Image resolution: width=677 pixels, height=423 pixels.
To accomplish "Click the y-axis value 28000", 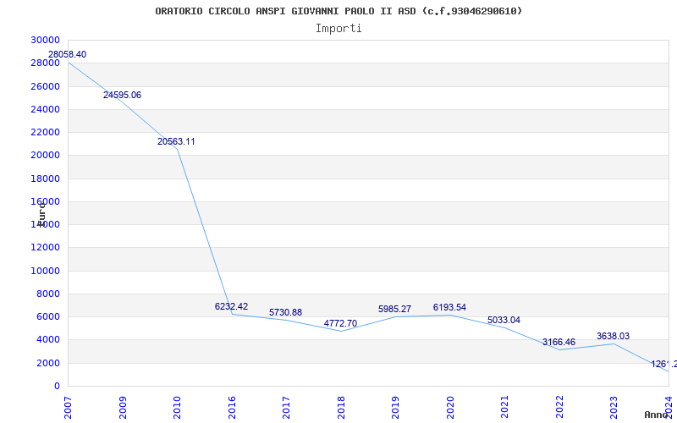I will coord(46,63).
